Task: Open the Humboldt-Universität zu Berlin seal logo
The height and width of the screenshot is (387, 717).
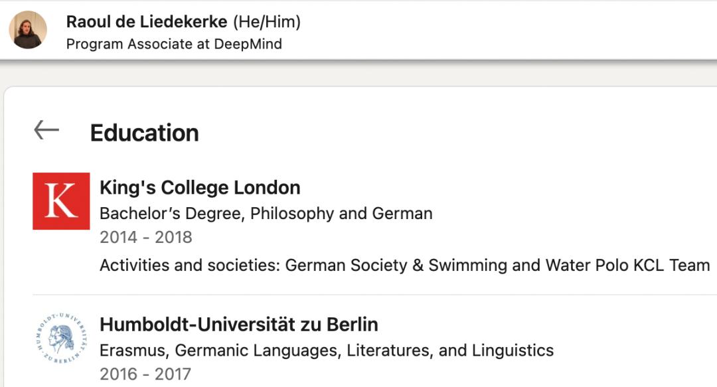Action: [x=60, y=338]
